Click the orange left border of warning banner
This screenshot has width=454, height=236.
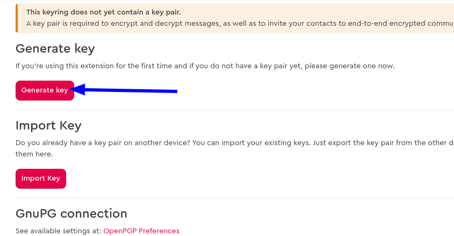pyautogui.click(x=17, y=18)
